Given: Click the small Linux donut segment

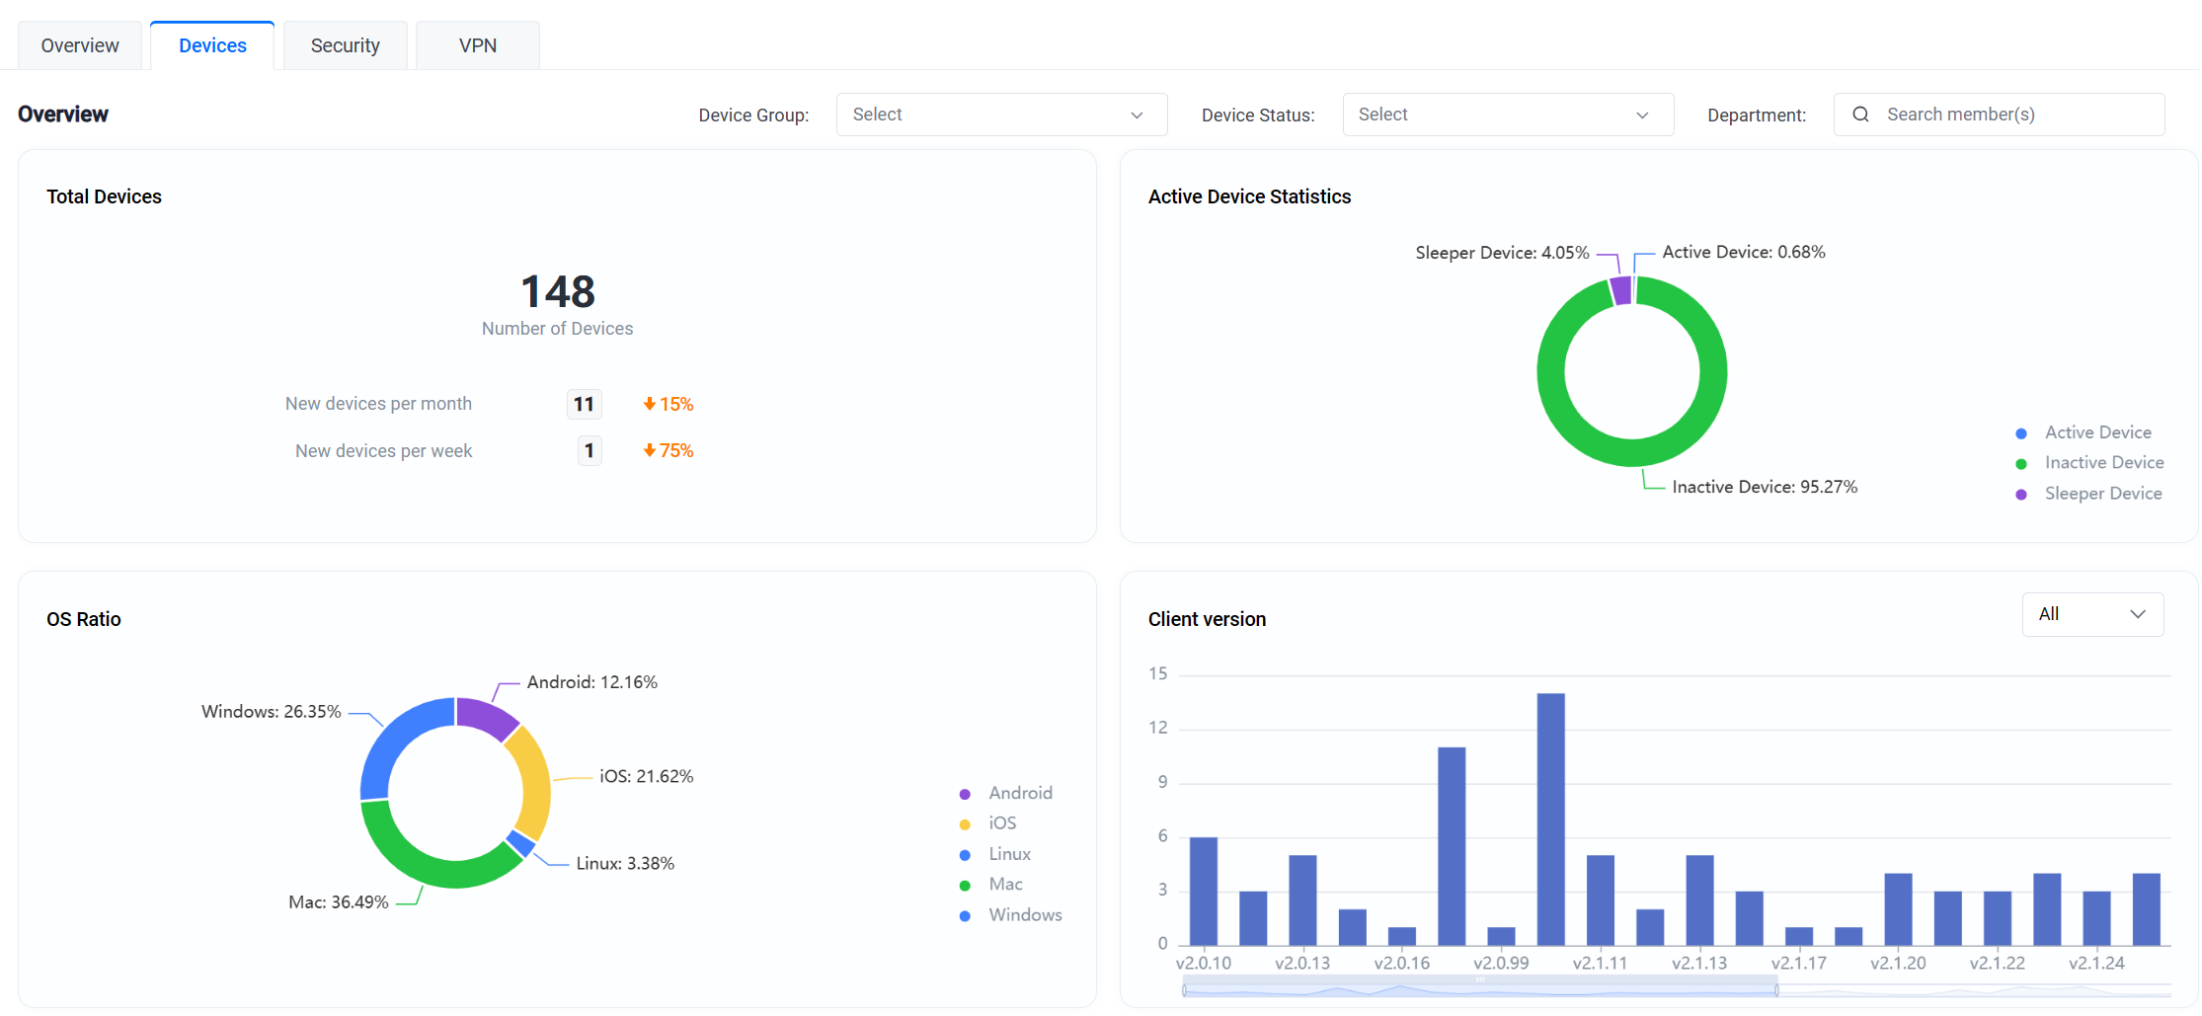Looking at the screenshot, I should coord(521,843).
